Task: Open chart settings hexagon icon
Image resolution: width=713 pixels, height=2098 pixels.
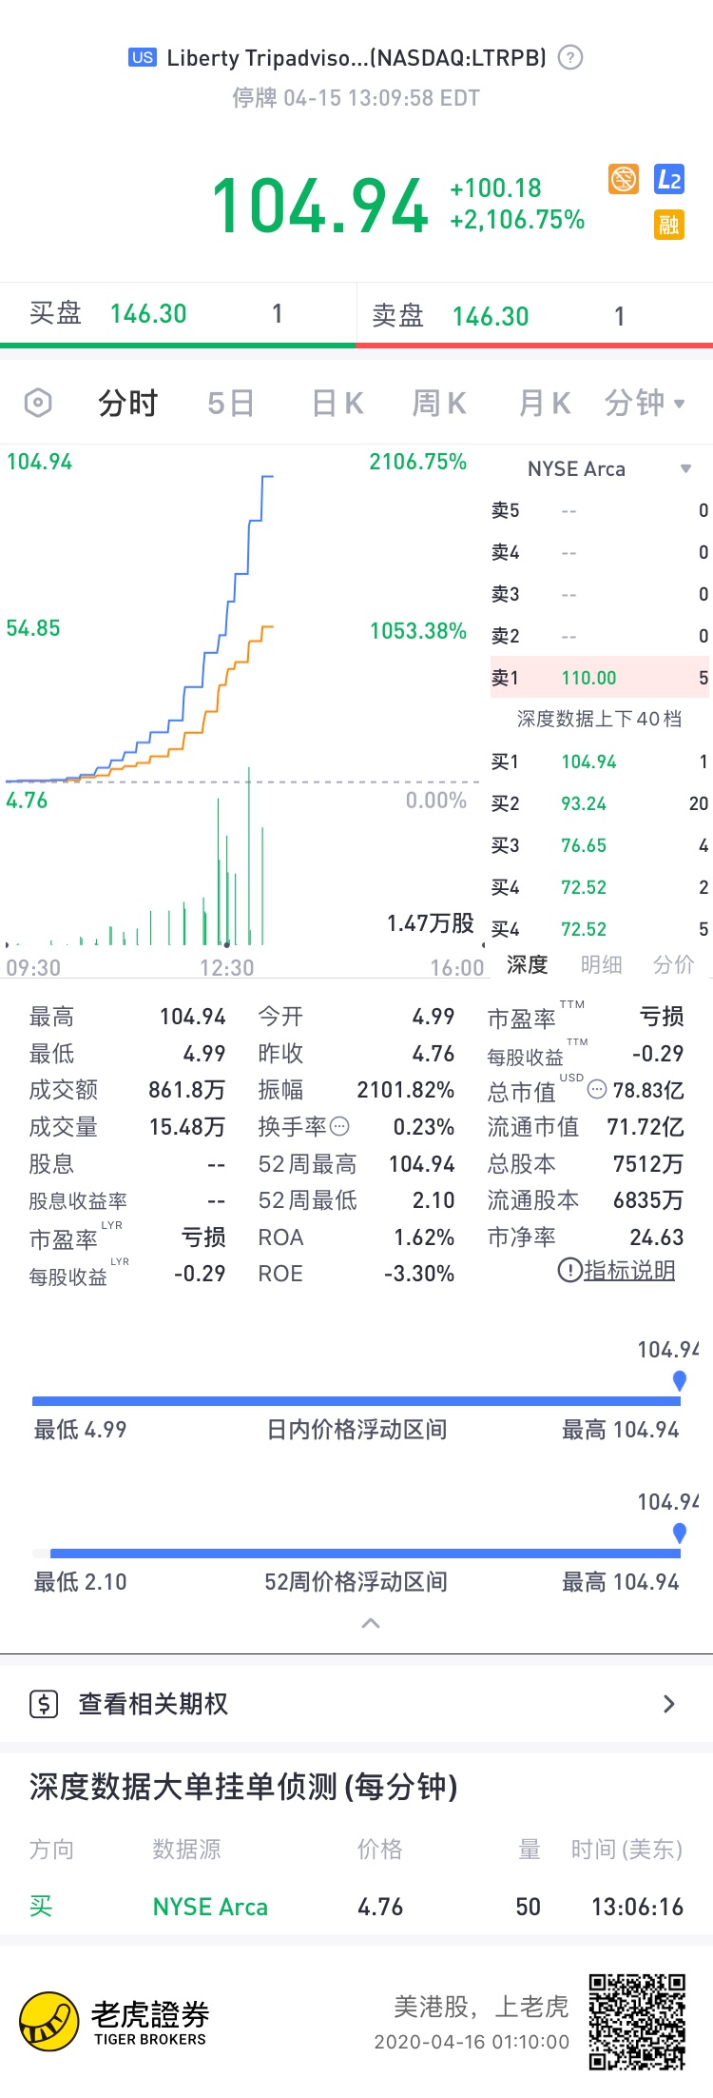Action: [38, 403]
